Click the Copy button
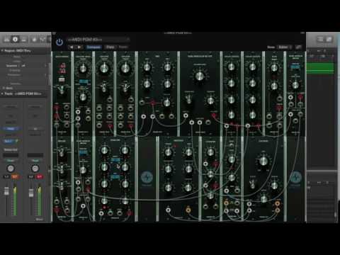This screenshot has height=255, width=340. (x=110, y=47)
